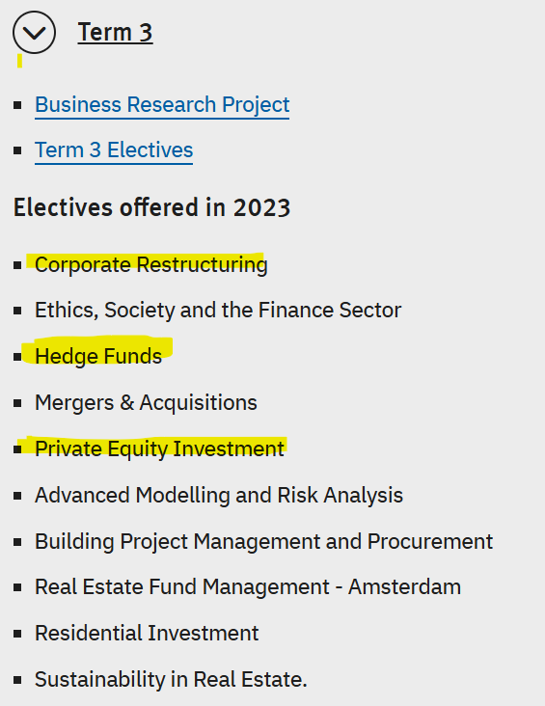Open the Business Research Project link
The width and height of the screenshot is (545, 706).
tap(162, 105)
